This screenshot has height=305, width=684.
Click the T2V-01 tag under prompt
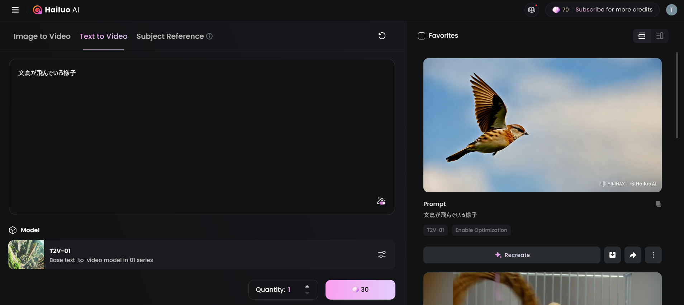[436, 230]
